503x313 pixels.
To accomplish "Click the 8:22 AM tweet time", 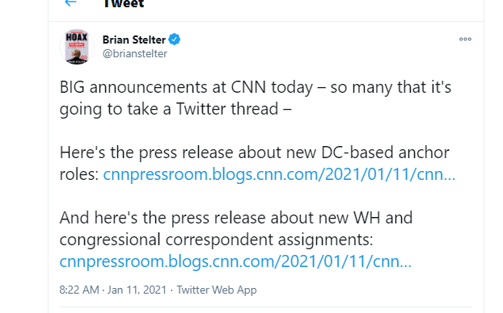I will pos(79,290).
